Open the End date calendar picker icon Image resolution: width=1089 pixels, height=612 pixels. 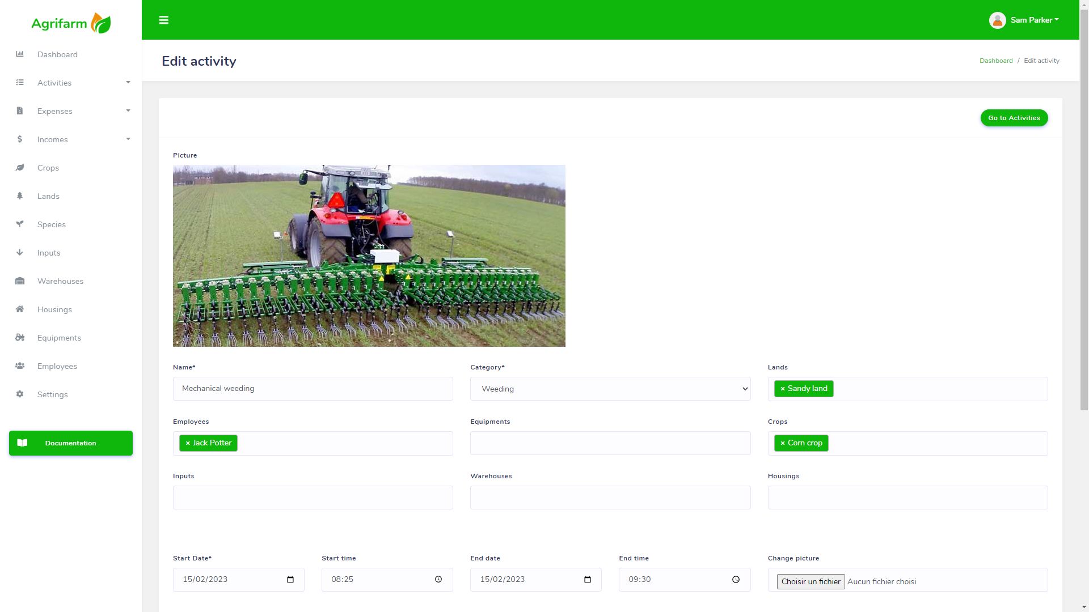588,580
